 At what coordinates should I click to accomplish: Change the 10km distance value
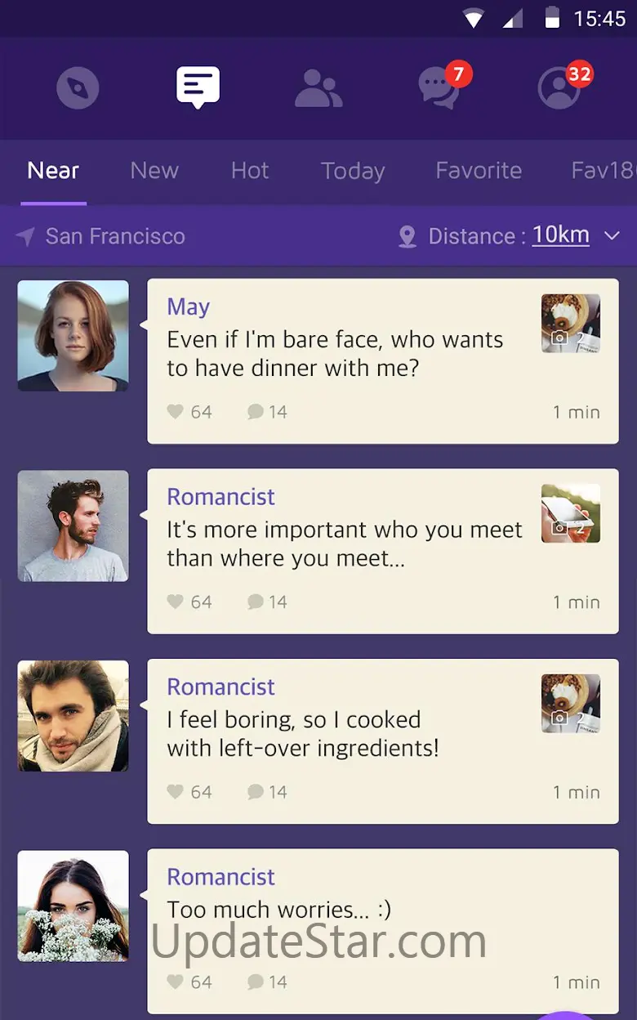click(561, 235)
